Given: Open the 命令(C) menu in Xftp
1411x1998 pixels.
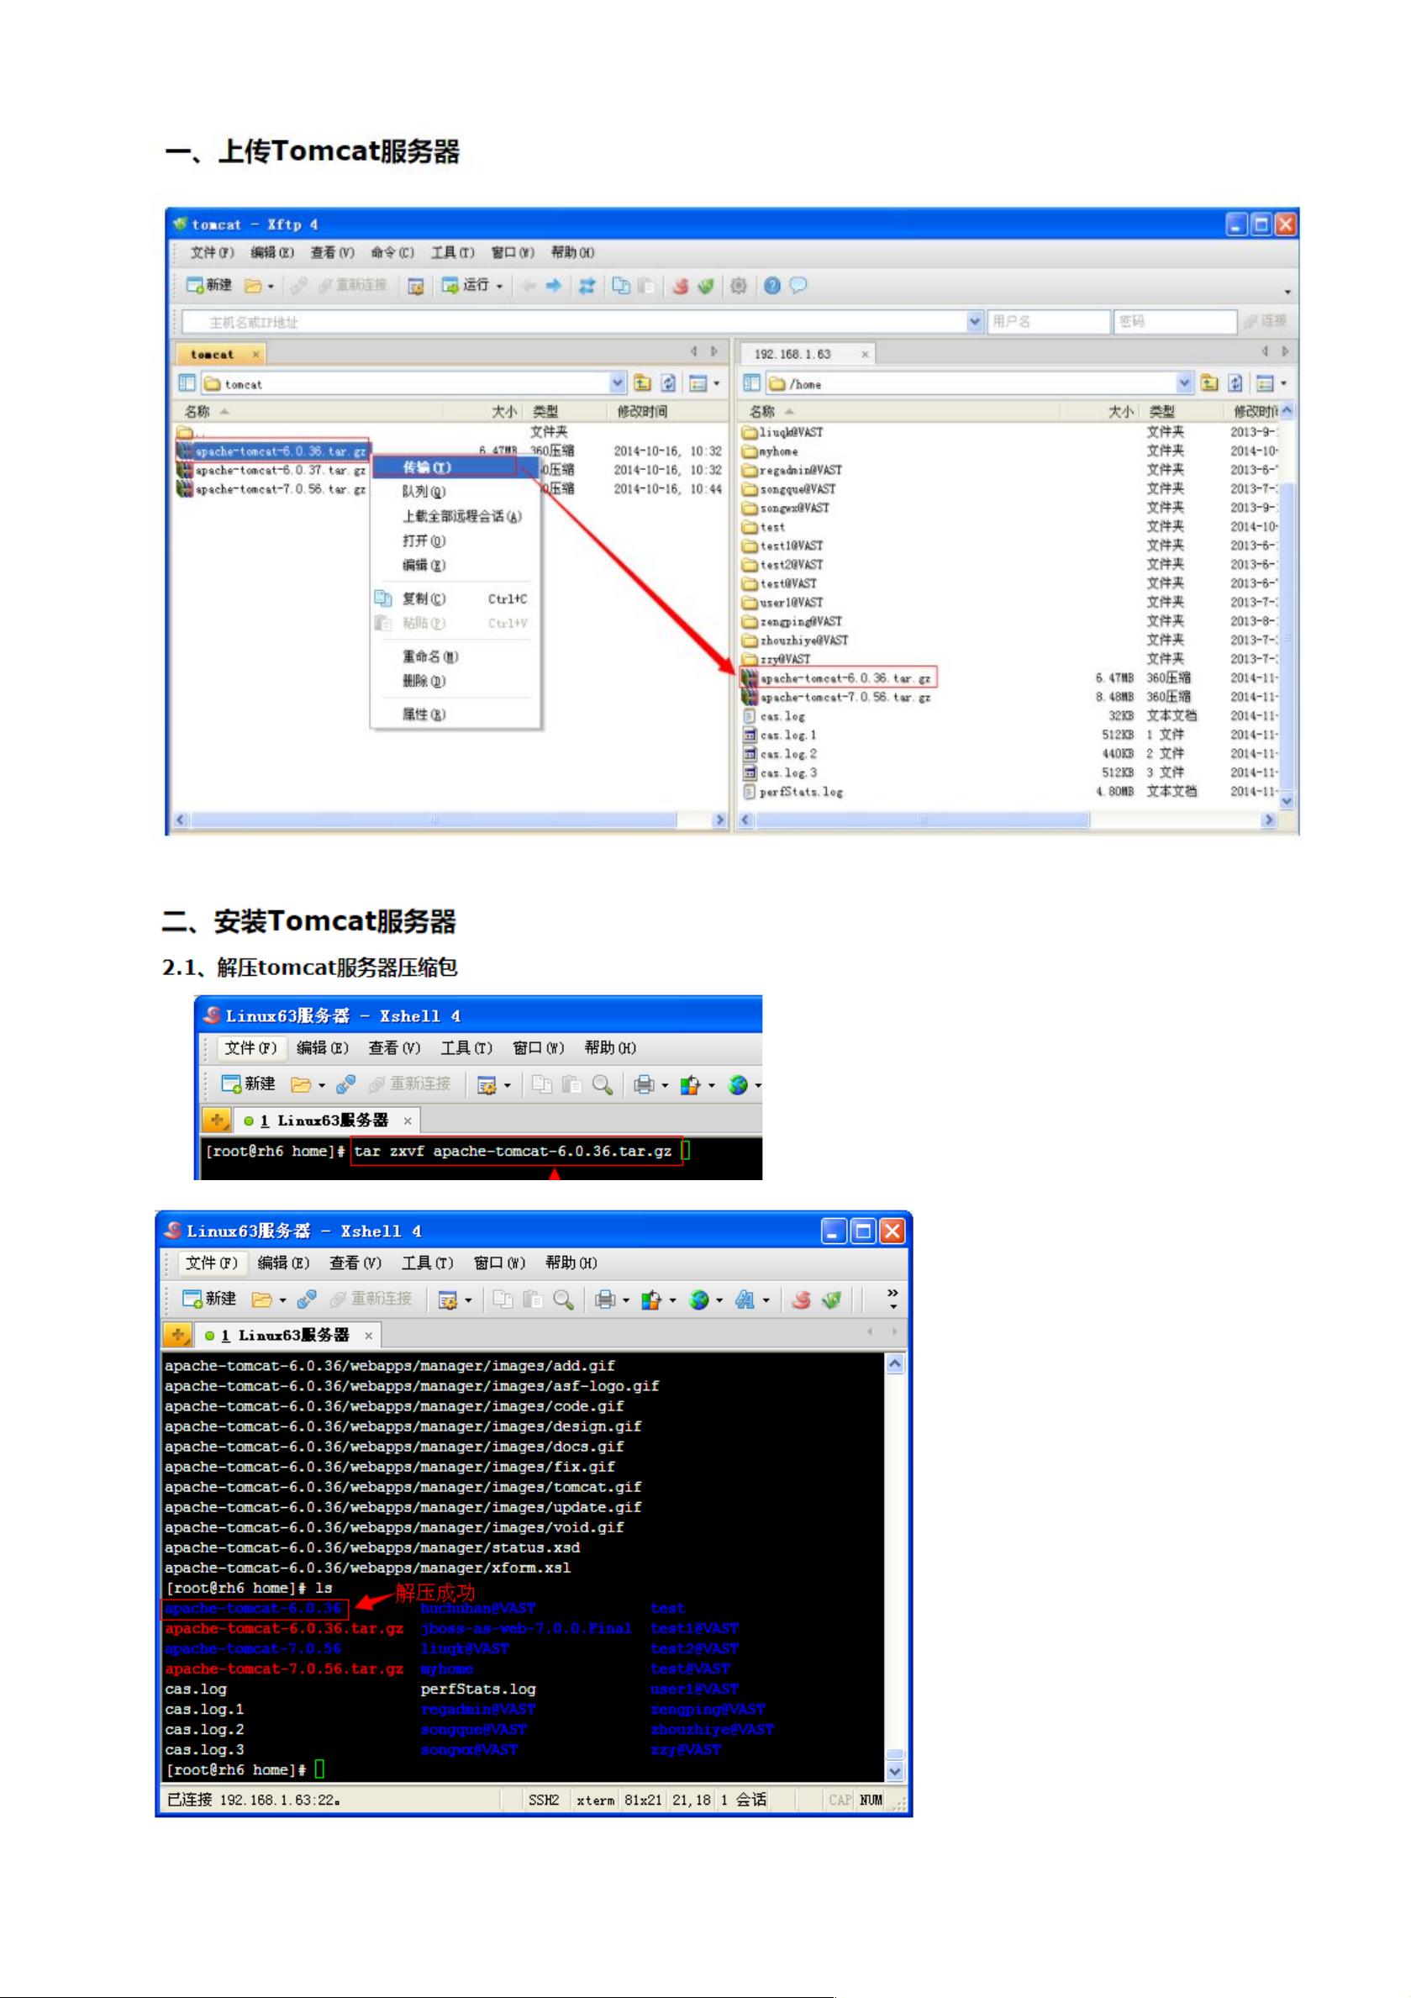Looking at the screenshot, I should pos(392,252).
